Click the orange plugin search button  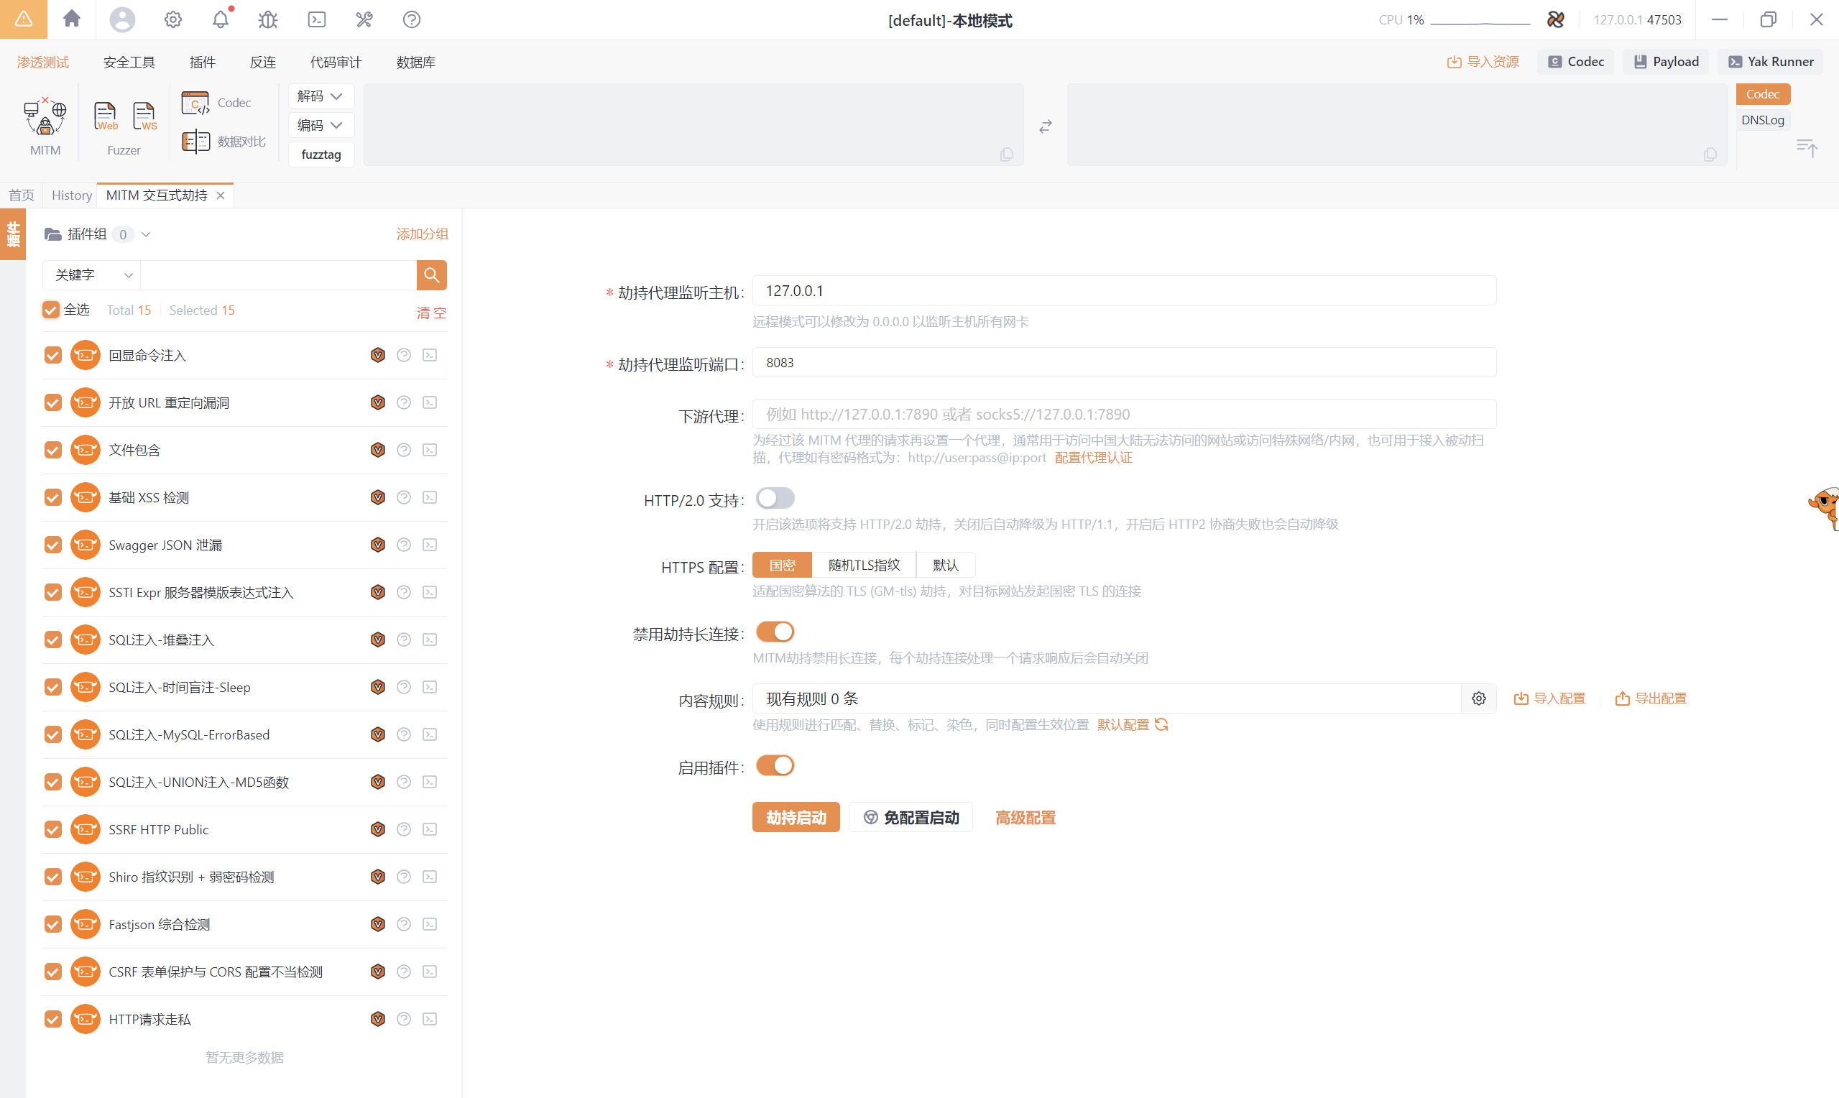(x=431, y=275)
